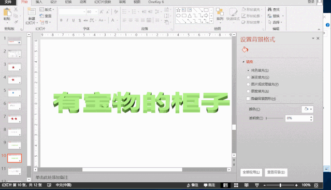Screen dimensions: 331x190
Task: Click Reset Background (重置背景) button
Action: pyautogui.click(x=276, y=172)
